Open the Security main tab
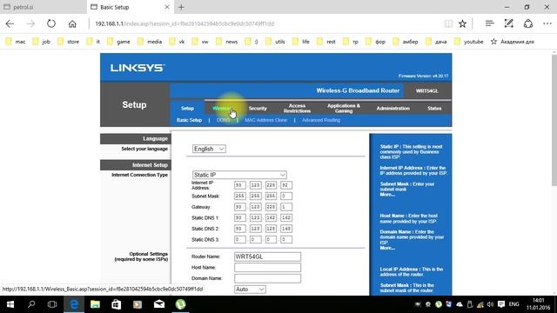This screenshot has width=557, height=313. [258, 108]
